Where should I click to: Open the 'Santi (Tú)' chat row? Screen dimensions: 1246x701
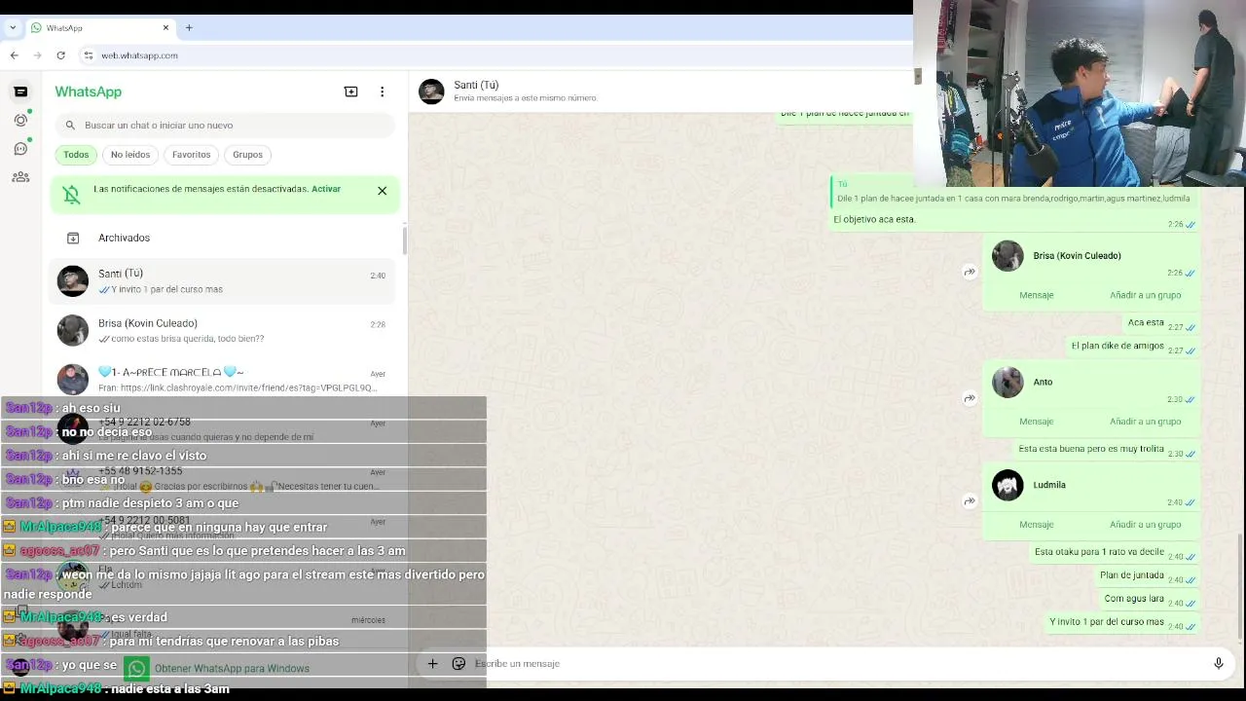[x=224, y=280]
